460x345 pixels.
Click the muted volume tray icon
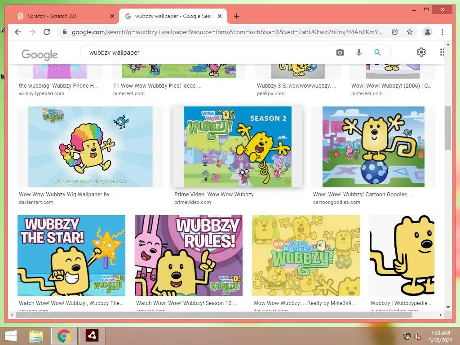point(417,336)
